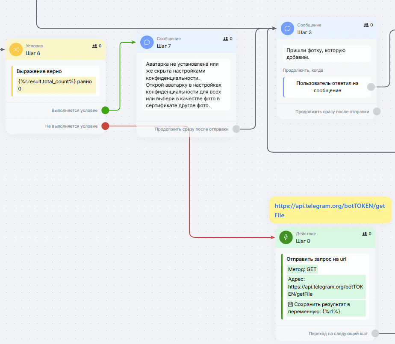Screen dimensions: 395x344
Task: Click the 'Условие' type label
Action: [x=34, y=46]
